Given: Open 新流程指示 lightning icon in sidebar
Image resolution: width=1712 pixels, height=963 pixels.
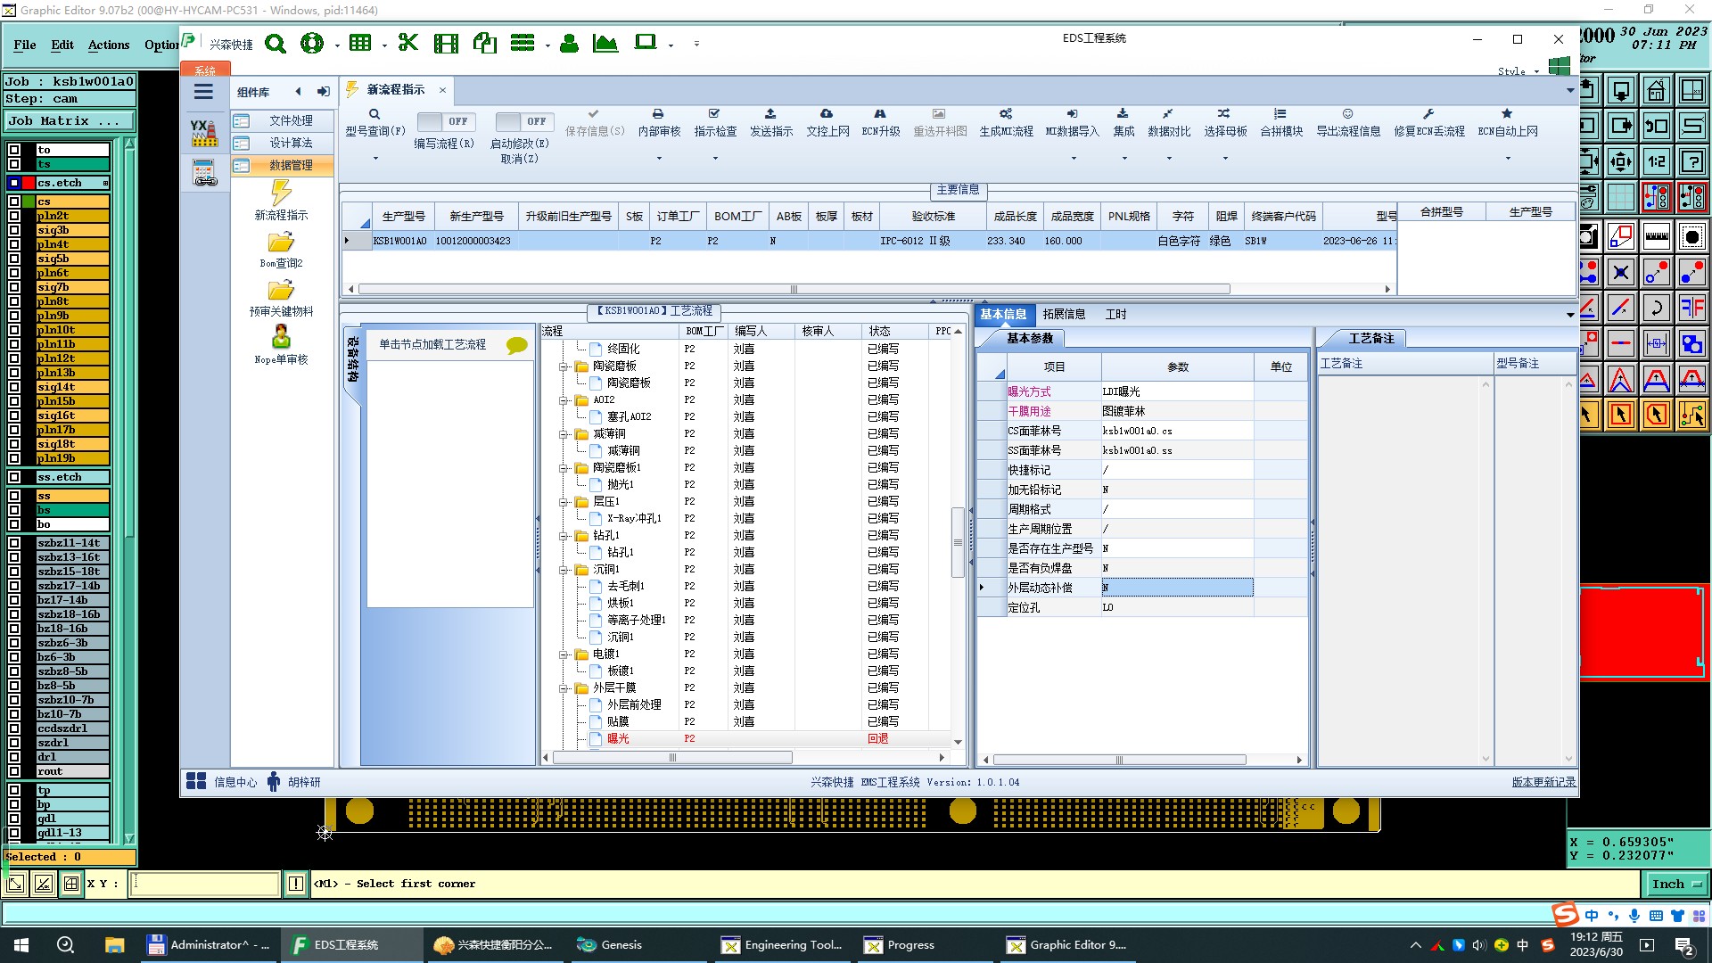Looking at the screenshot, I should [x=281, y=193].
